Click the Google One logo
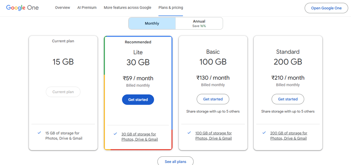351x165 pixels. (x=22, y=8)
